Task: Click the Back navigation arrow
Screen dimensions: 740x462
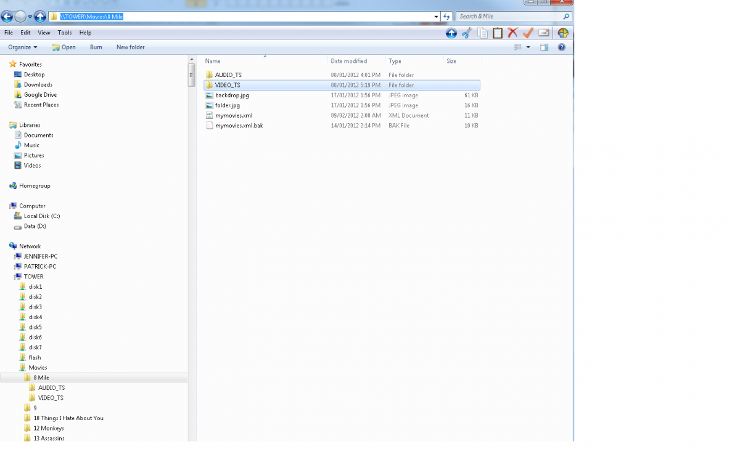Action: point(7,17)
